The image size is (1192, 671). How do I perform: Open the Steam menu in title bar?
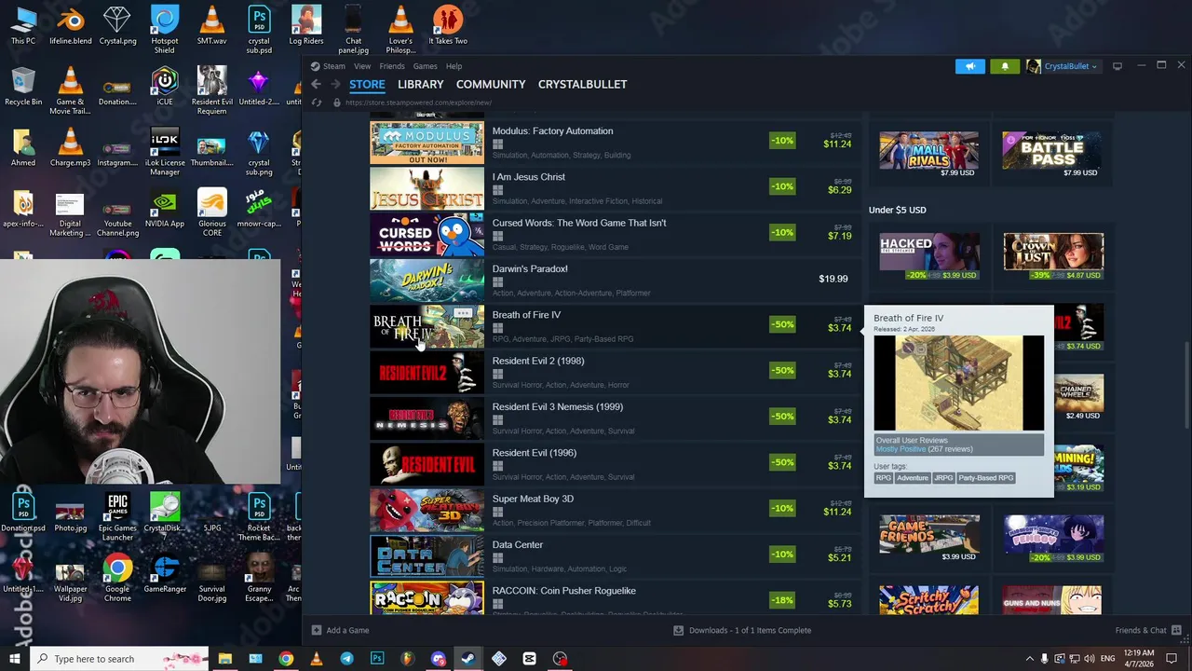coord(328,66)
